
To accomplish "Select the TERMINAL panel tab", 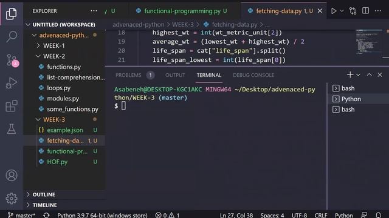I will (209, 75).
